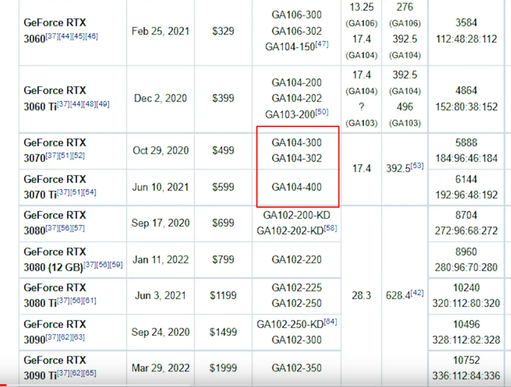Click the 13.25 value above (GA106)
Viewport: 511px width, 387px height.
[x=362, y=7]
